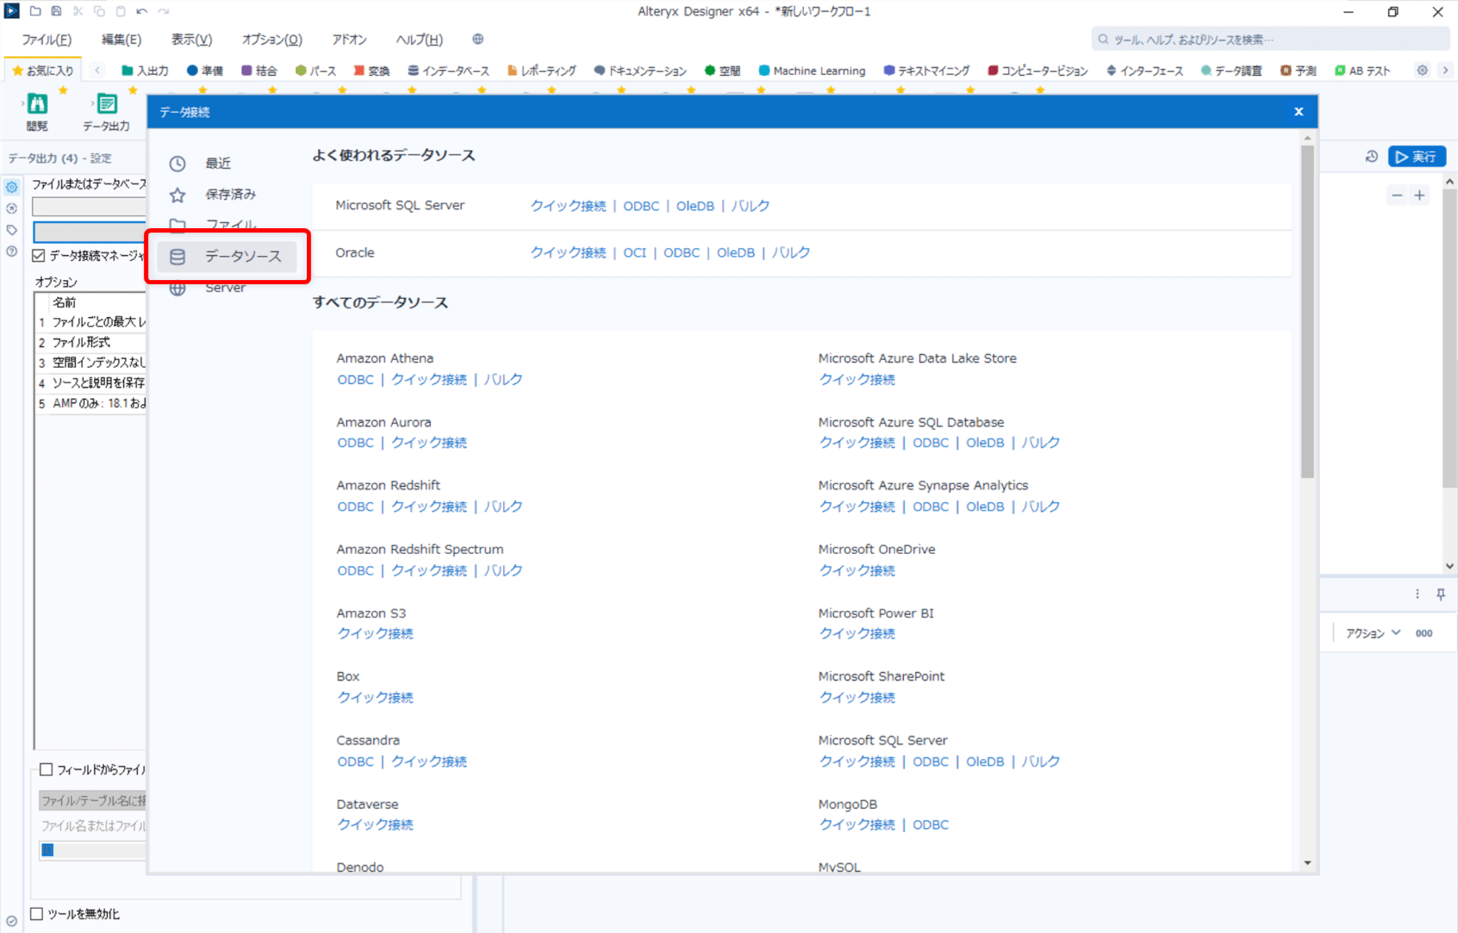
Task: Select the データ出力 tool icon
Action: click(x=106, y=104)
